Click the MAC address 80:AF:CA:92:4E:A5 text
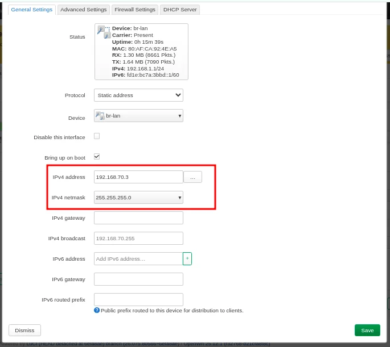390x347 pixels. coord(144,49)
